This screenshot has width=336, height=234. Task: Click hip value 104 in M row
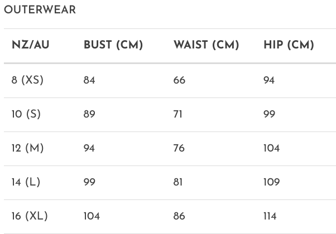[271, 148]
